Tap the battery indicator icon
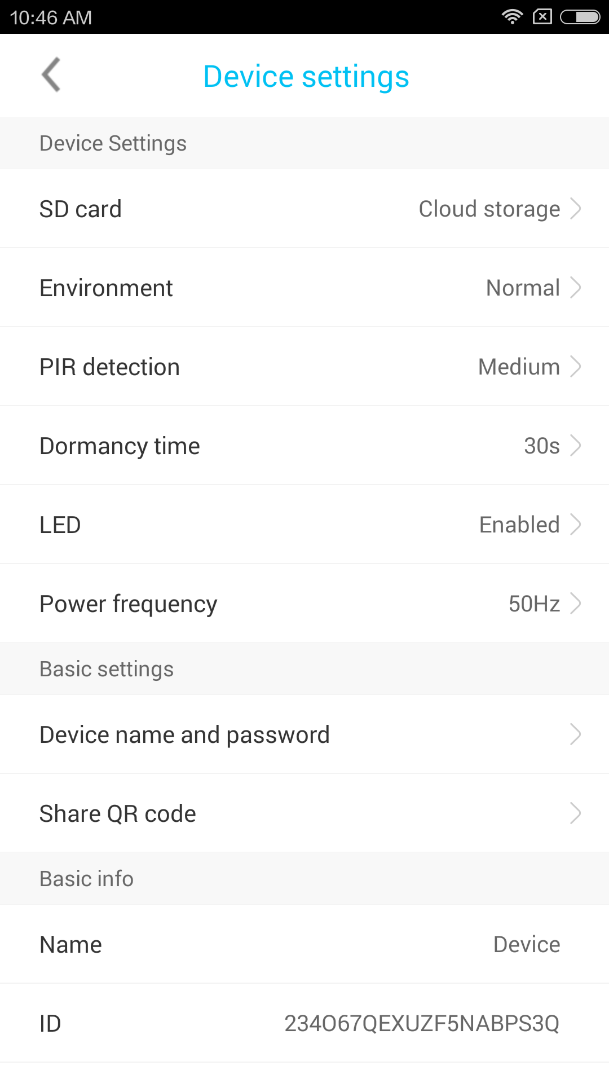The image size is (609, 1083). (x=580, y=17)
